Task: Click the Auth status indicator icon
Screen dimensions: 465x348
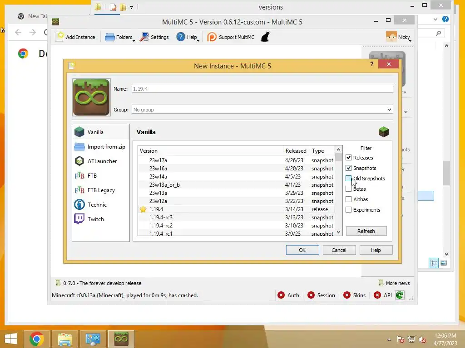Action: point(281,295)
